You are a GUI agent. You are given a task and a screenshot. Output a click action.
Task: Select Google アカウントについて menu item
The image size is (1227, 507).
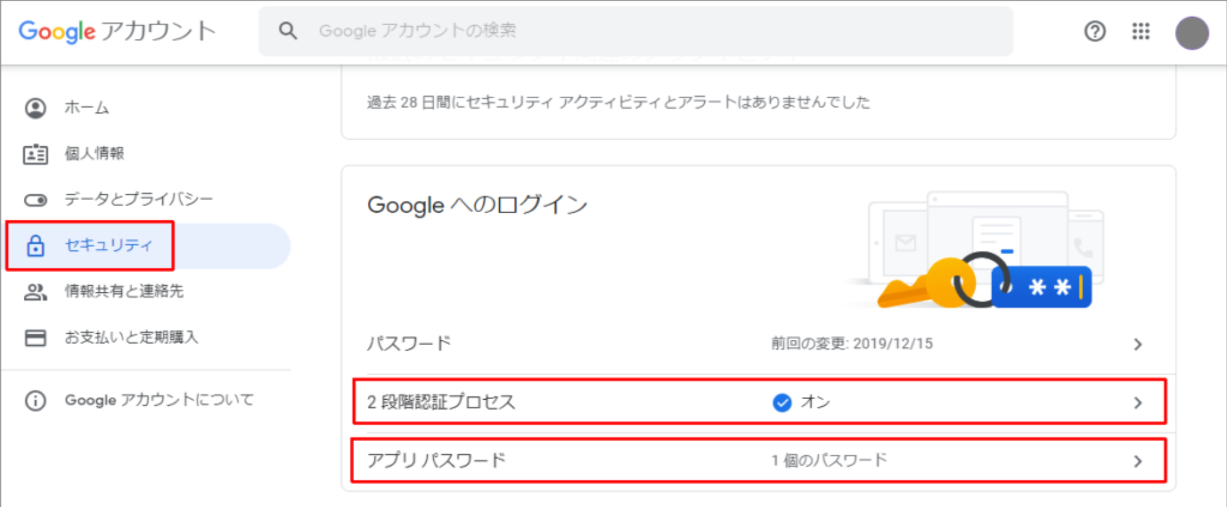pyautogui.click(x=158, y=400)
